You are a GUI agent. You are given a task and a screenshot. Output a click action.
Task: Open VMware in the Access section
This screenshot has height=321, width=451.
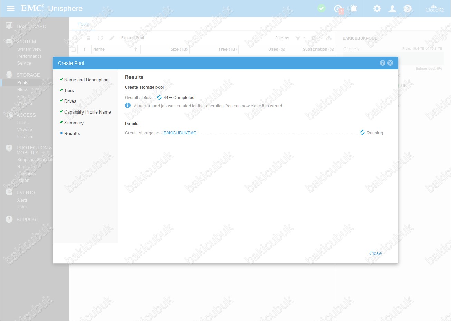[25, 130]
